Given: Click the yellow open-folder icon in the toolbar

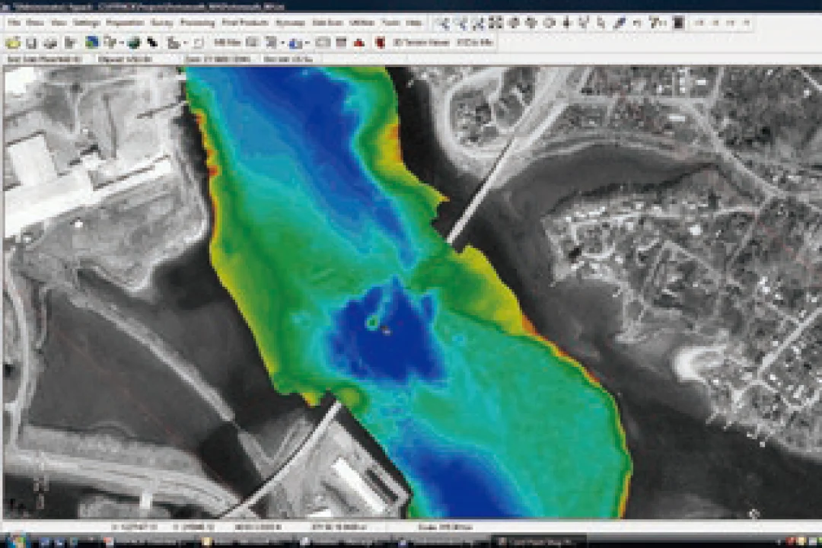Looking at the screenshot, I should point(13,43).
